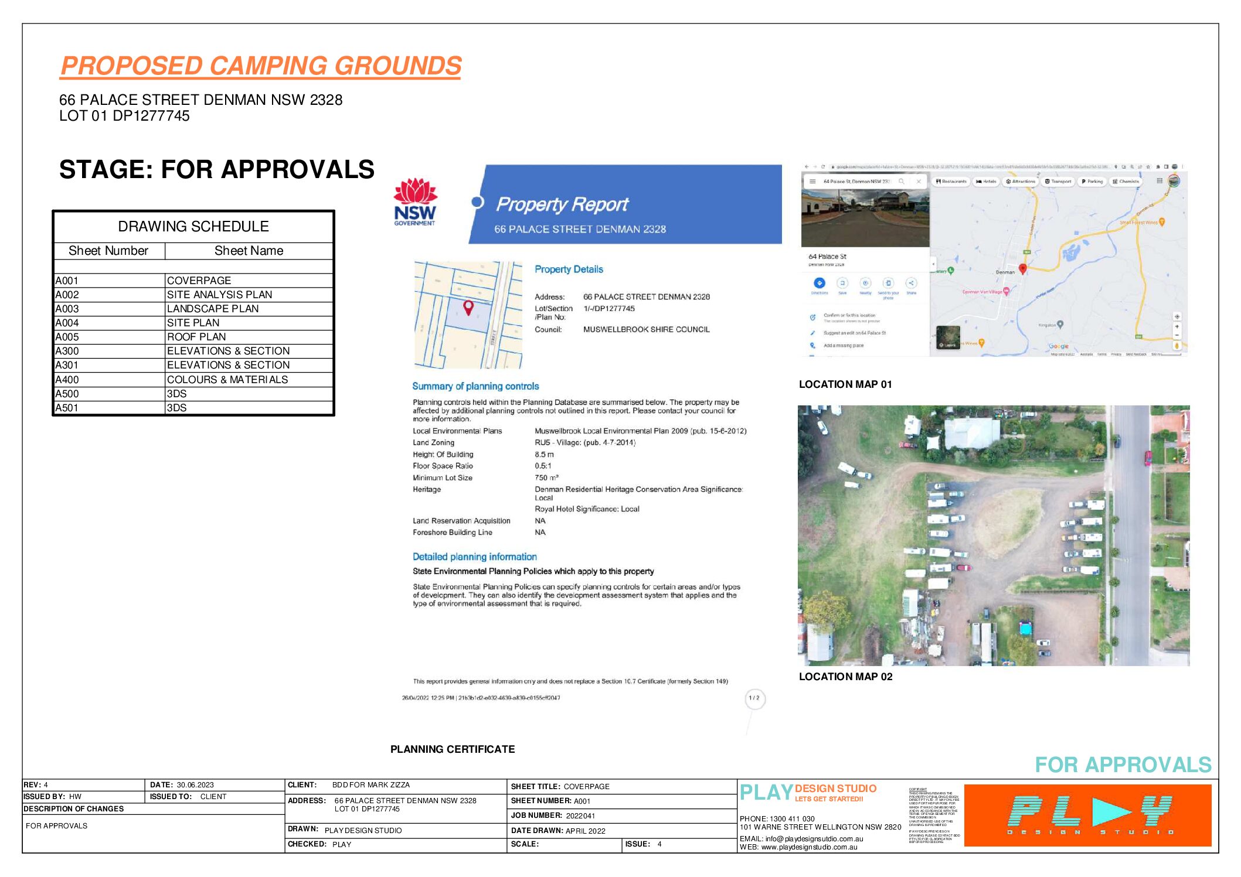Collapse the maps side panel arrow
The width and height of the screenshot is (1241, 877).
933,264
